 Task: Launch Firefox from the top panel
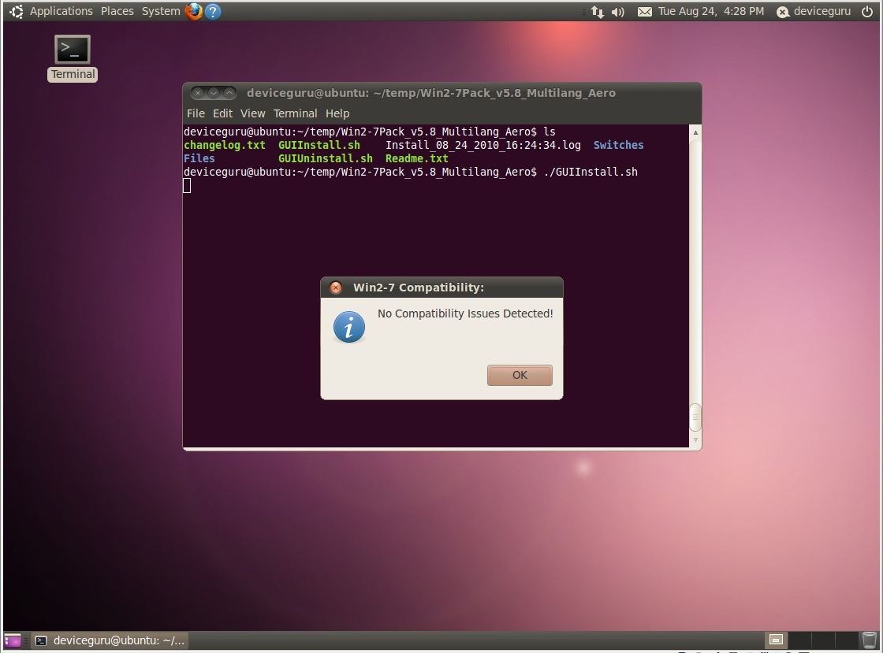194,11
